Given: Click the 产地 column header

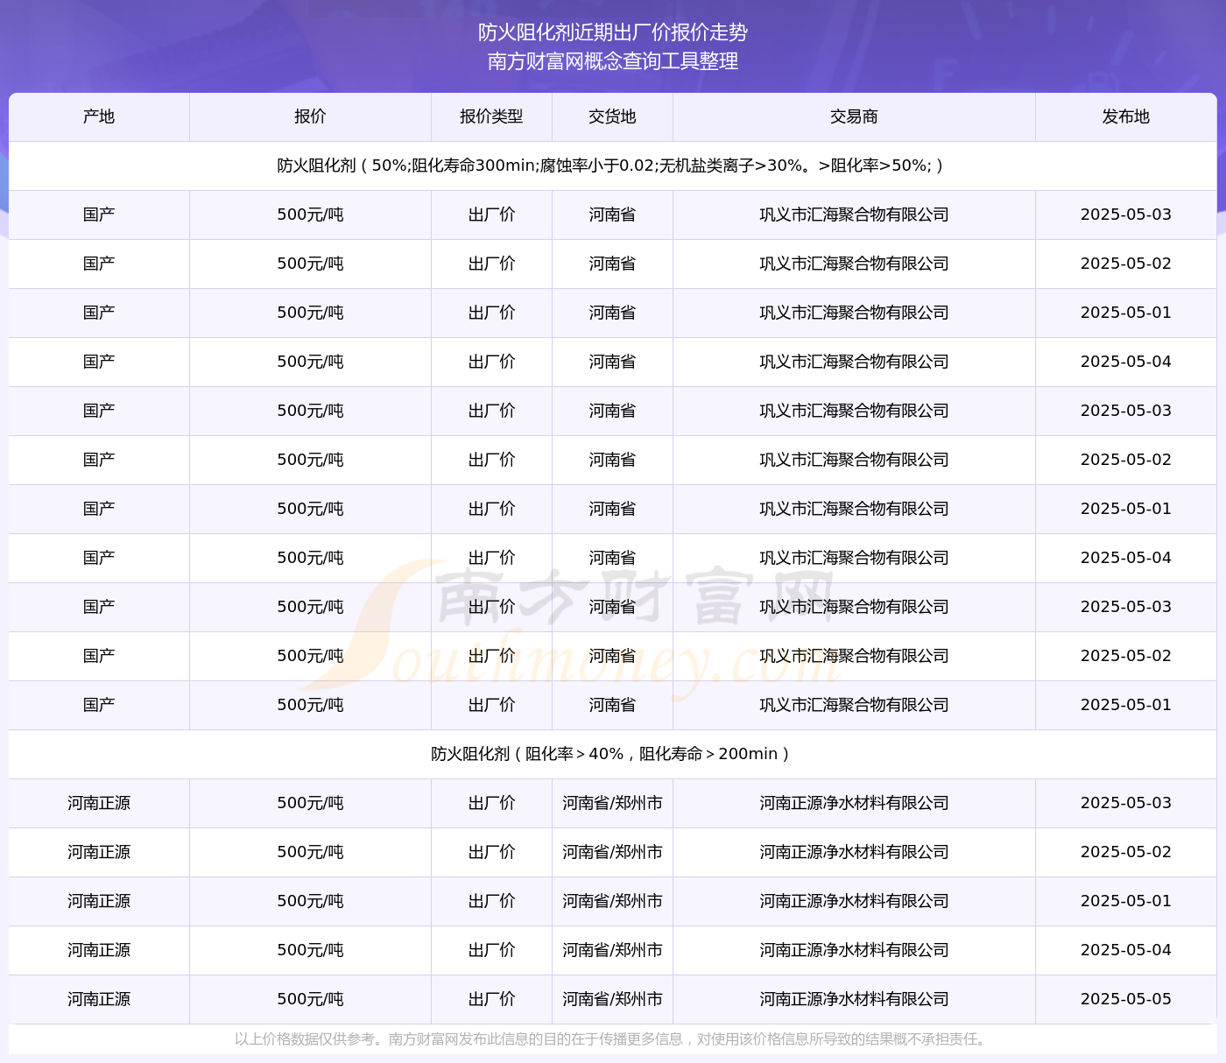Looking at the screenshot, I should 99,116.
